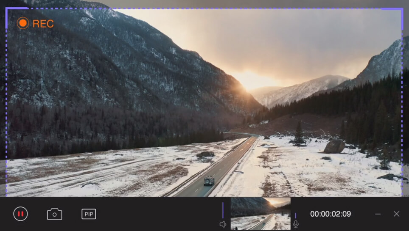Screen dimensions: 409x231
Task: Mute the microphone icon
Action: [296, 224]
